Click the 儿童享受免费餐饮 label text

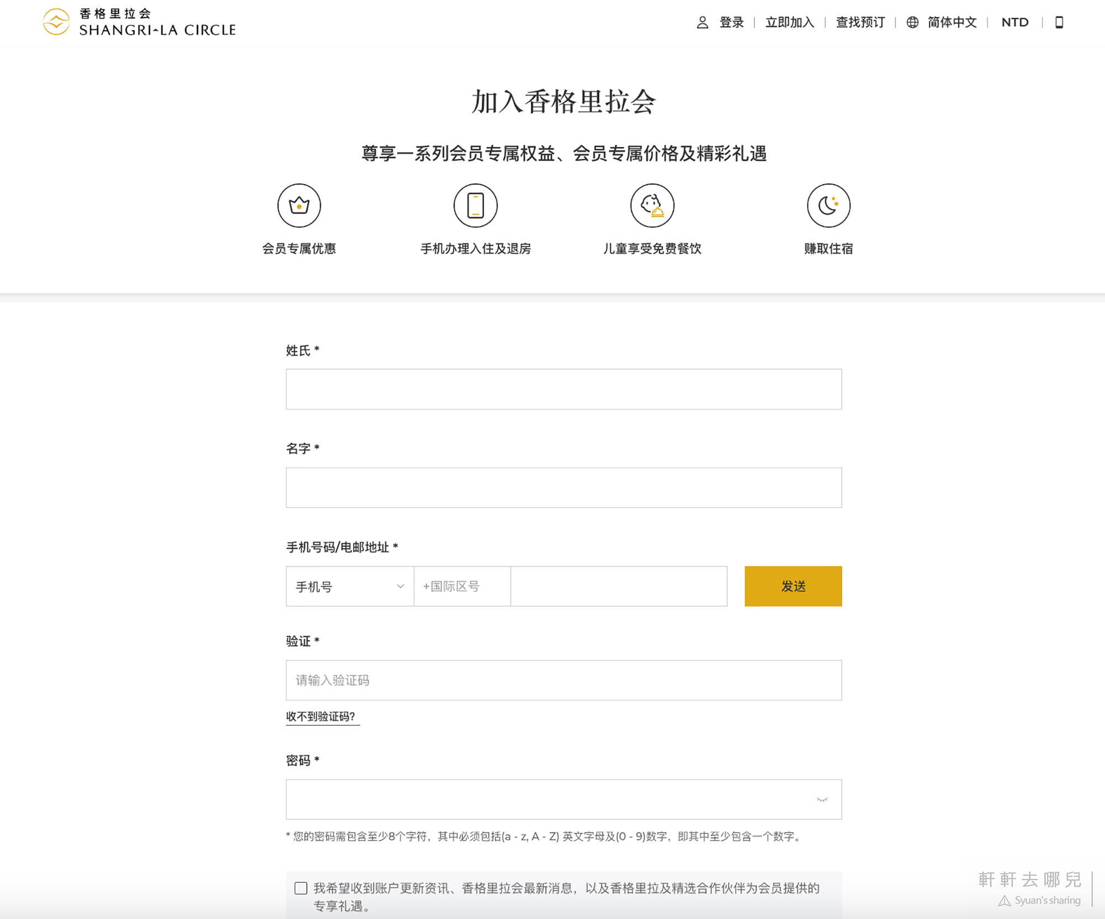(x=652, y=249)
